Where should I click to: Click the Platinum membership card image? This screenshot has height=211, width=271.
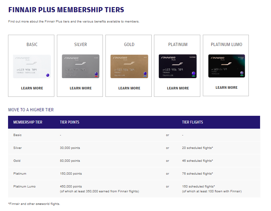[178, 66]
